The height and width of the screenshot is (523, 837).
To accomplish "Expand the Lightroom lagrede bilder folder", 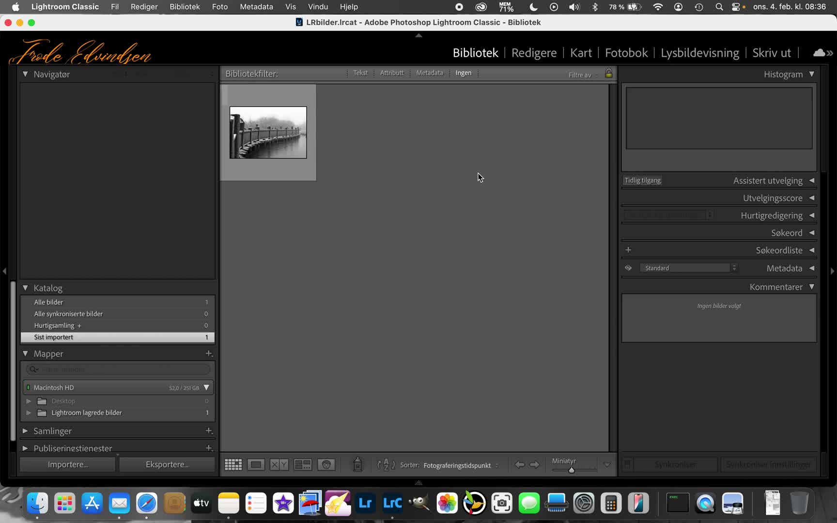I will [x=29, y=413].
